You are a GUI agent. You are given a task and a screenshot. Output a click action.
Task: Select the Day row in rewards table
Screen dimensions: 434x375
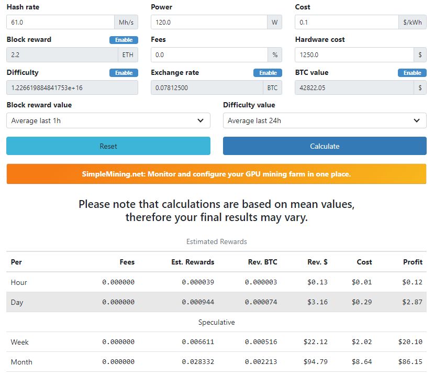click(216, 302)
